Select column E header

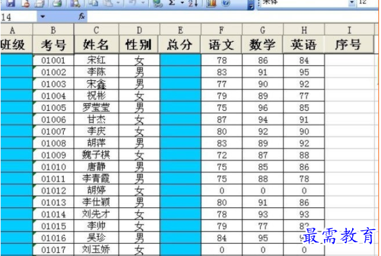[x=181, y=30]
